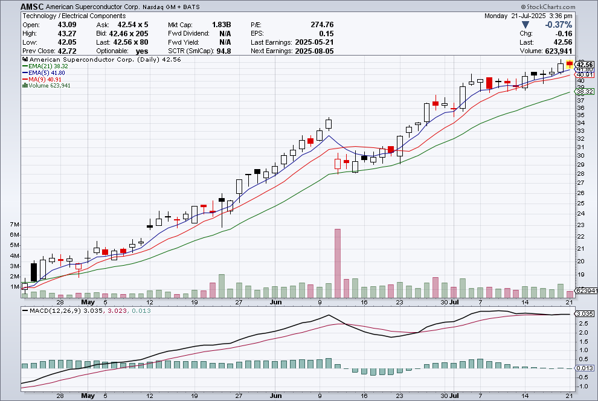
Task: Click the Next Earnings date 2025-08-05
Action: [314, 51]
